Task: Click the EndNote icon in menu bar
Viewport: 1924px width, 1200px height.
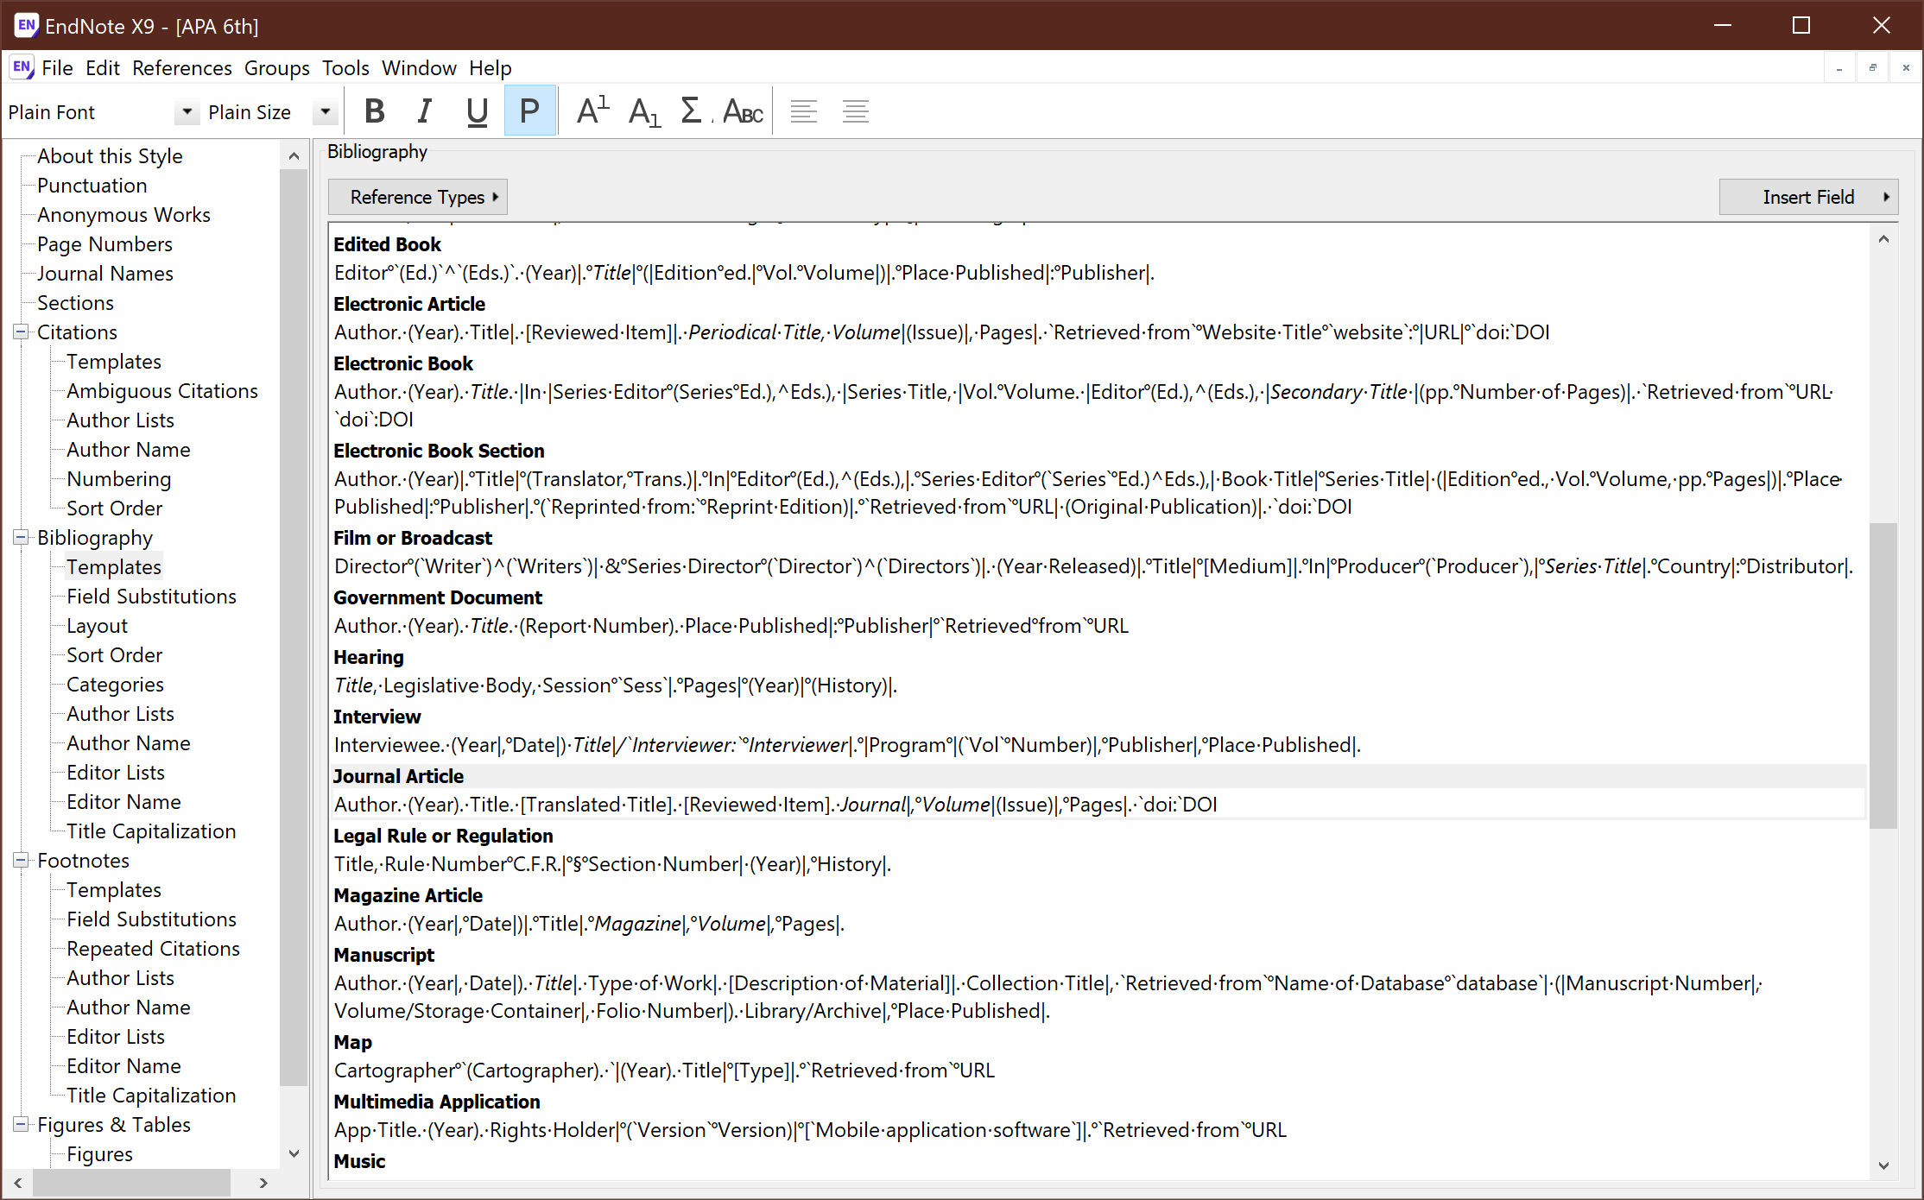Action: point(22,67)
